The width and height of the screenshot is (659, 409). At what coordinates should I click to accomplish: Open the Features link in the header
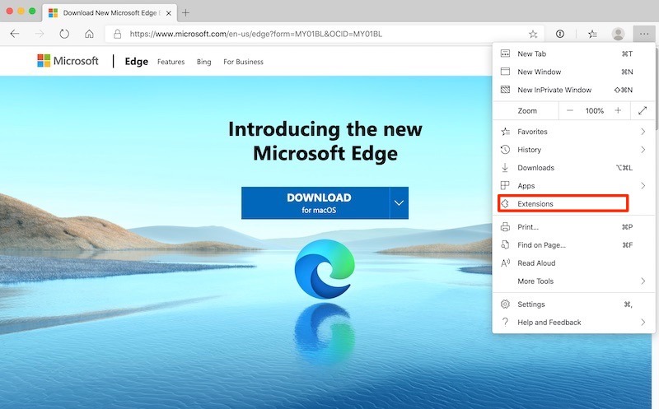[171, 62]
